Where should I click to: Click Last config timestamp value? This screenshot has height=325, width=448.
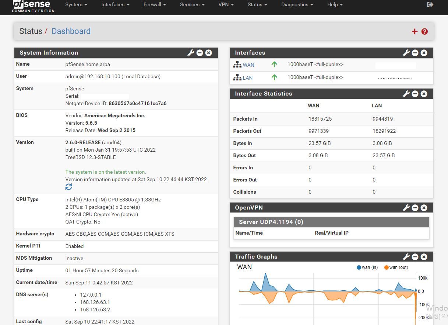click(x=100, y=322)
